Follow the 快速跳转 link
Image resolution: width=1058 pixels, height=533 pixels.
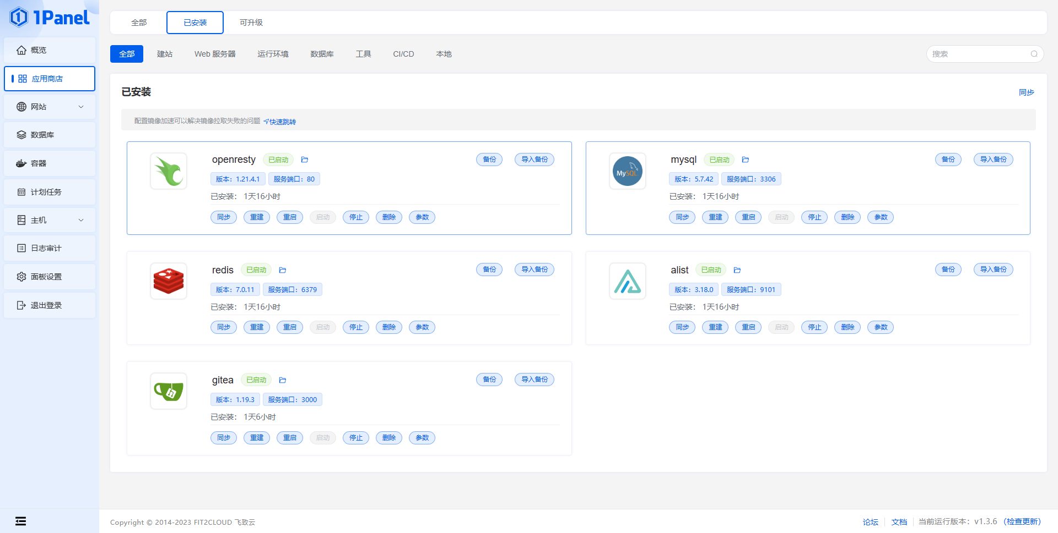coord(280,122)
